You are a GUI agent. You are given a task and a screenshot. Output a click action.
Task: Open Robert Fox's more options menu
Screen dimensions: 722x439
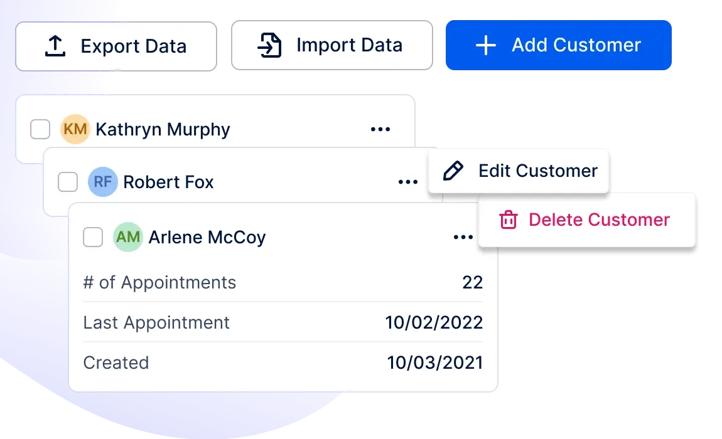pyautogui.click(x=408, y=182)
